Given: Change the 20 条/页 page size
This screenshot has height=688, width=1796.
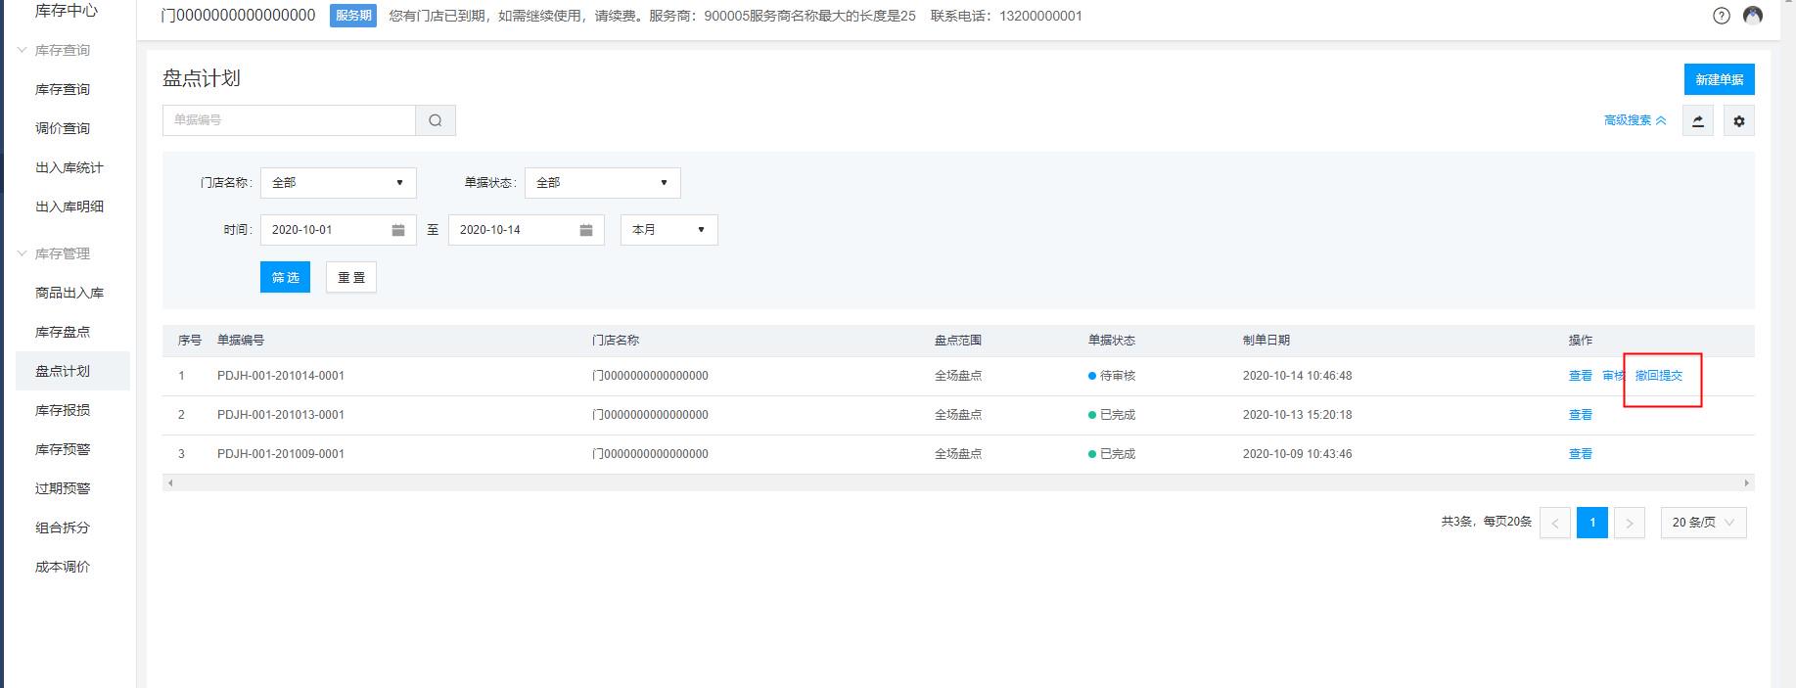Looking at the screenshot, I should tap(1703, 523).
